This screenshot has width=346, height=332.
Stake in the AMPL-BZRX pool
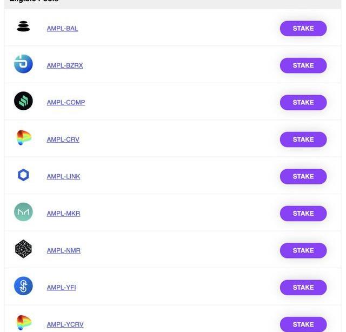click(x=303, y=65)
